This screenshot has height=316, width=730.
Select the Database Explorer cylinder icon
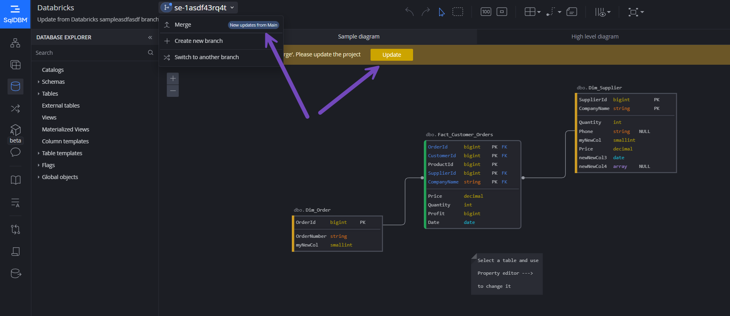click(x=15, y=86)
